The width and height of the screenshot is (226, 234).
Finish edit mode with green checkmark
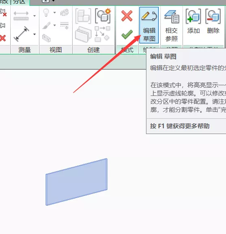[x=127, y=34]
